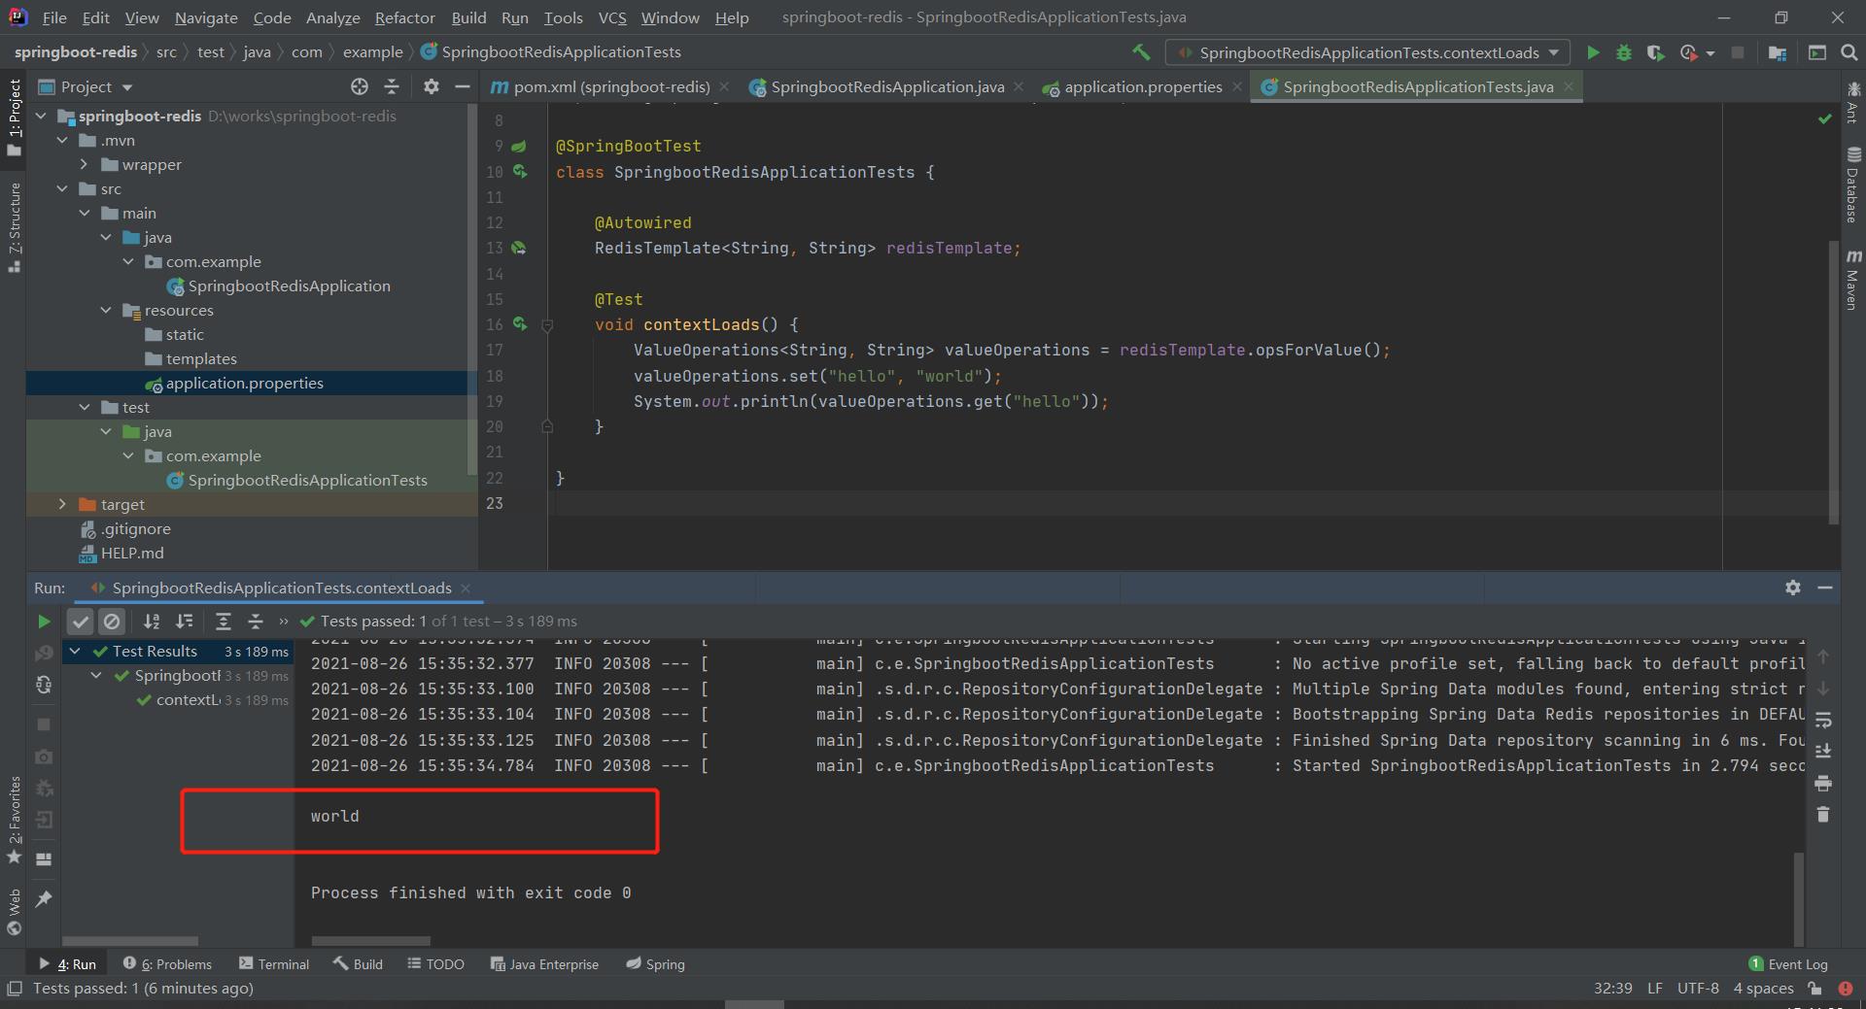1866x1009 pixels.
Task: Select opened file with the locate target icon
Action: coord(360,86)
